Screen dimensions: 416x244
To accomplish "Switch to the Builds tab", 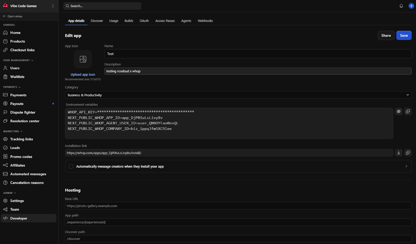I will click(129, 21).
